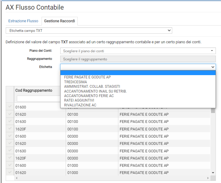
Task: Select the Gestione Raccordi tab
Action: click(60, 21)
